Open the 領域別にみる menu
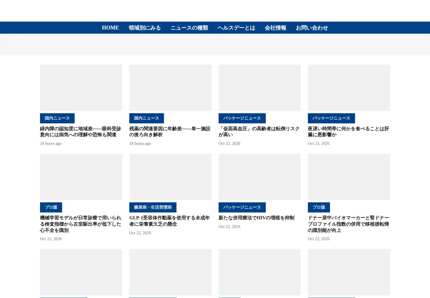Screen dimensions: 430x298 [x=145, y=28]
